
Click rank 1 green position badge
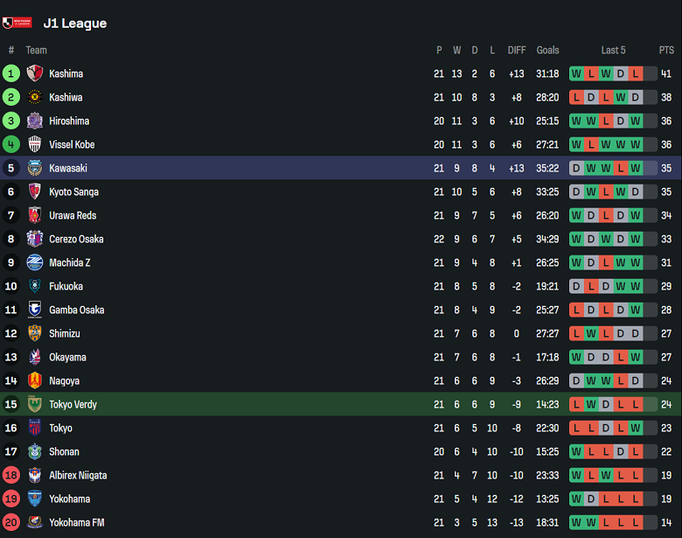tap(11, 73)
